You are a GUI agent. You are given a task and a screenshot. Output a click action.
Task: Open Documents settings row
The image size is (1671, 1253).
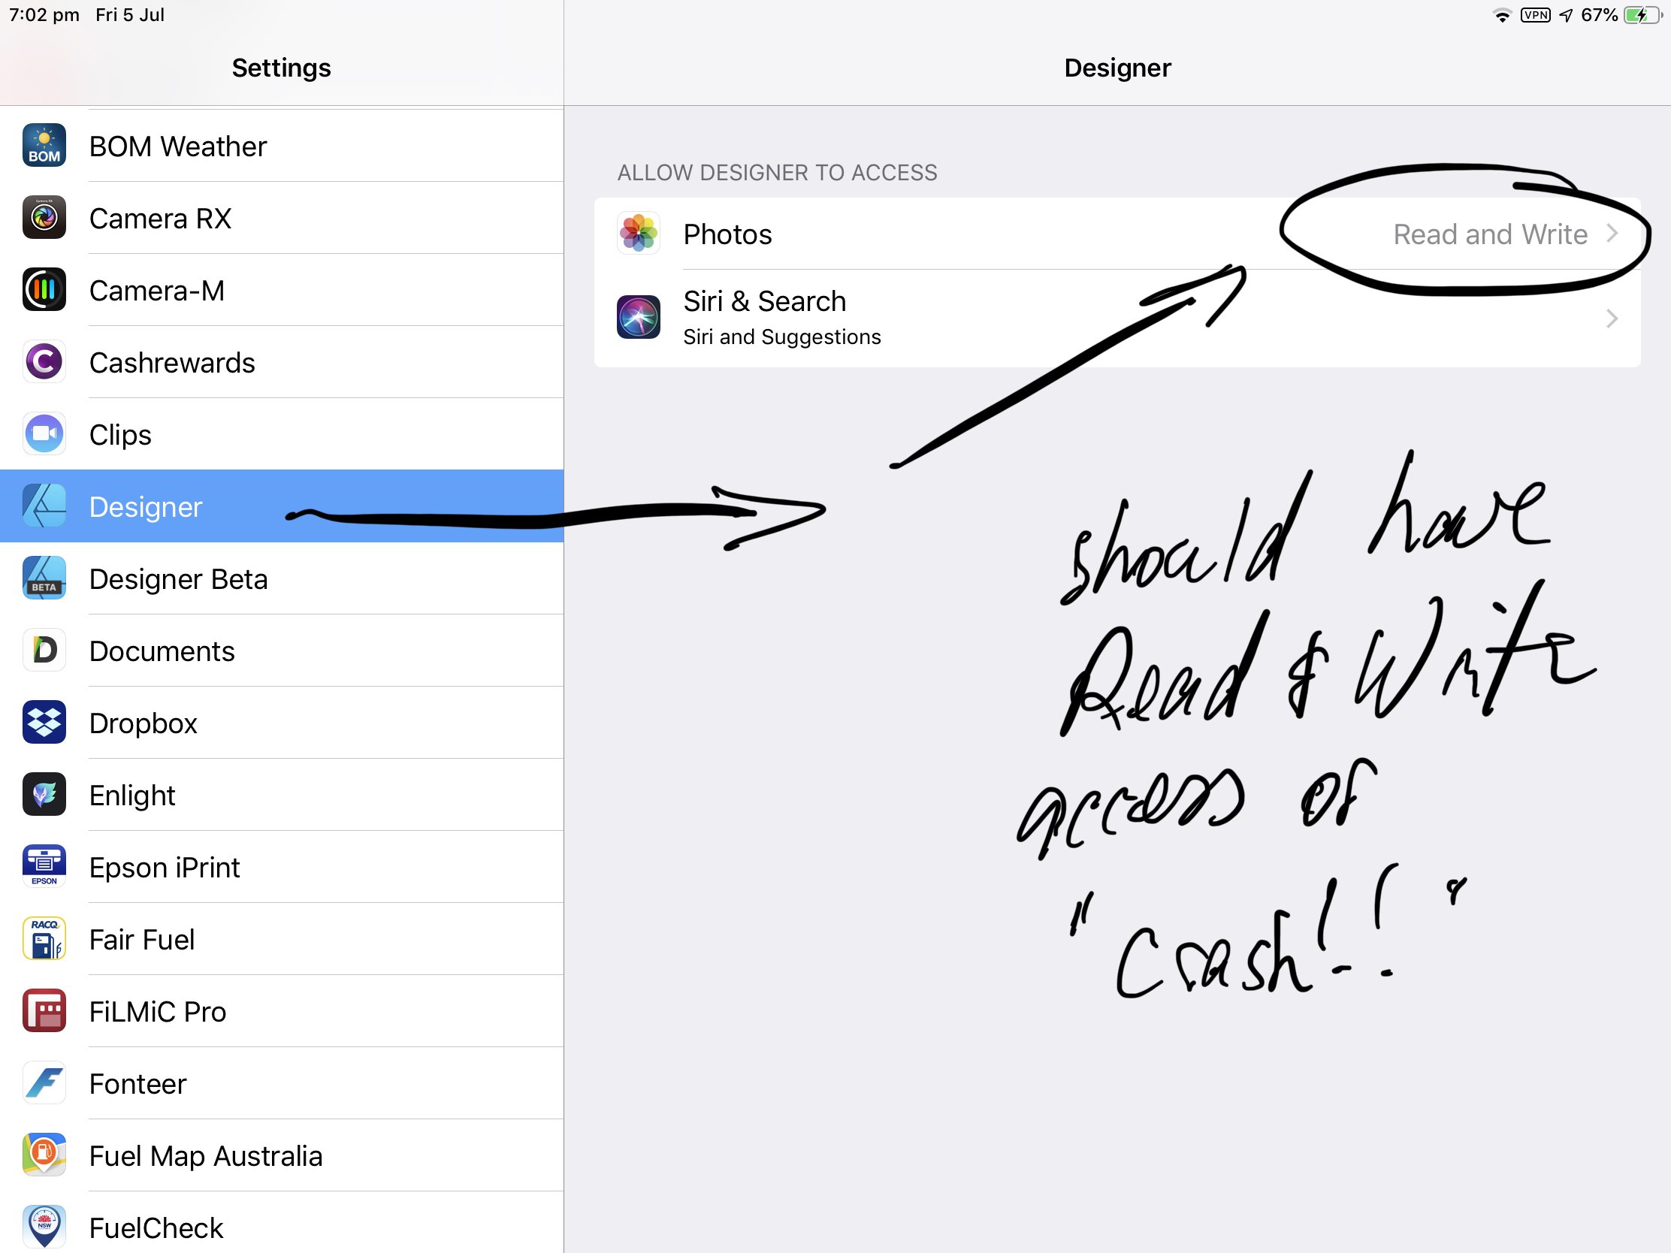282,651
